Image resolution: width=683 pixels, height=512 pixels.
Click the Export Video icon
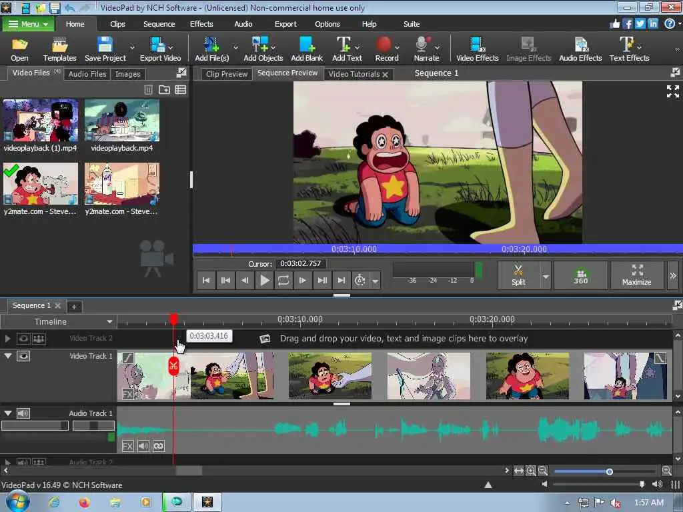coord(160,49)
